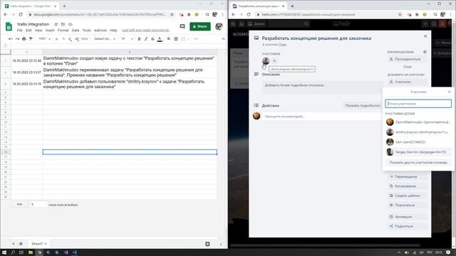Open the Format menu in Sheets
The height and width of the screenshot is (256, 456).
coord(63,31)
